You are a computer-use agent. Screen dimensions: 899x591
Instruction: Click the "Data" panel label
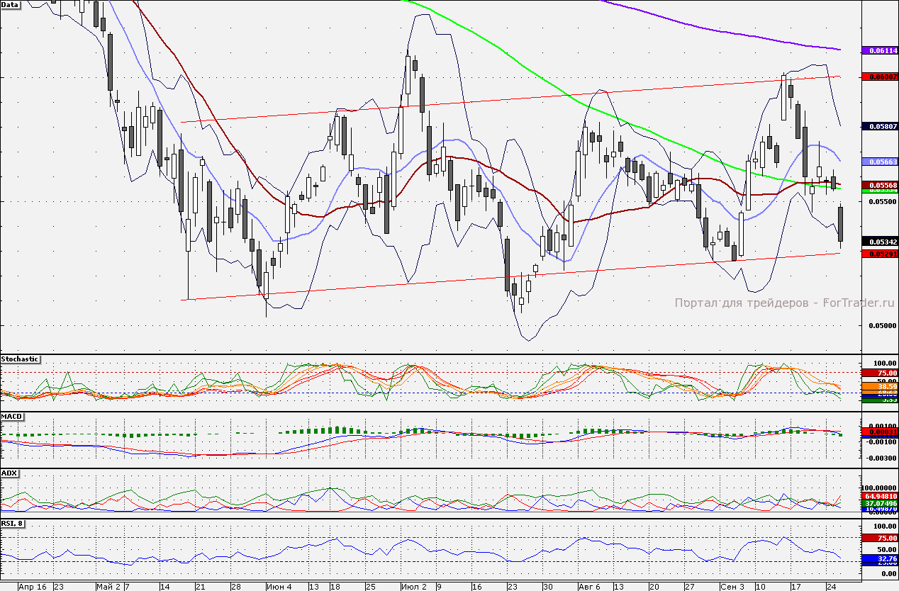coord(11,4)
